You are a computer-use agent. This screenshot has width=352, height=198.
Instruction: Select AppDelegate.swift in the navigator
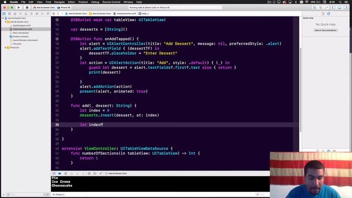[x=21, y=26]
